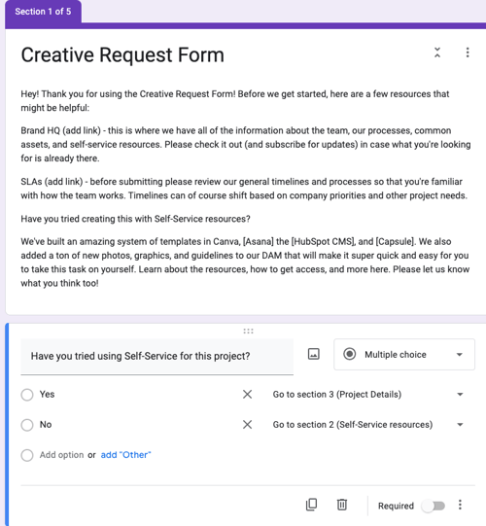Viewport: 486px width, 526px height.
Task: Toggle the Required switch
Action: [x=434, y=506]
